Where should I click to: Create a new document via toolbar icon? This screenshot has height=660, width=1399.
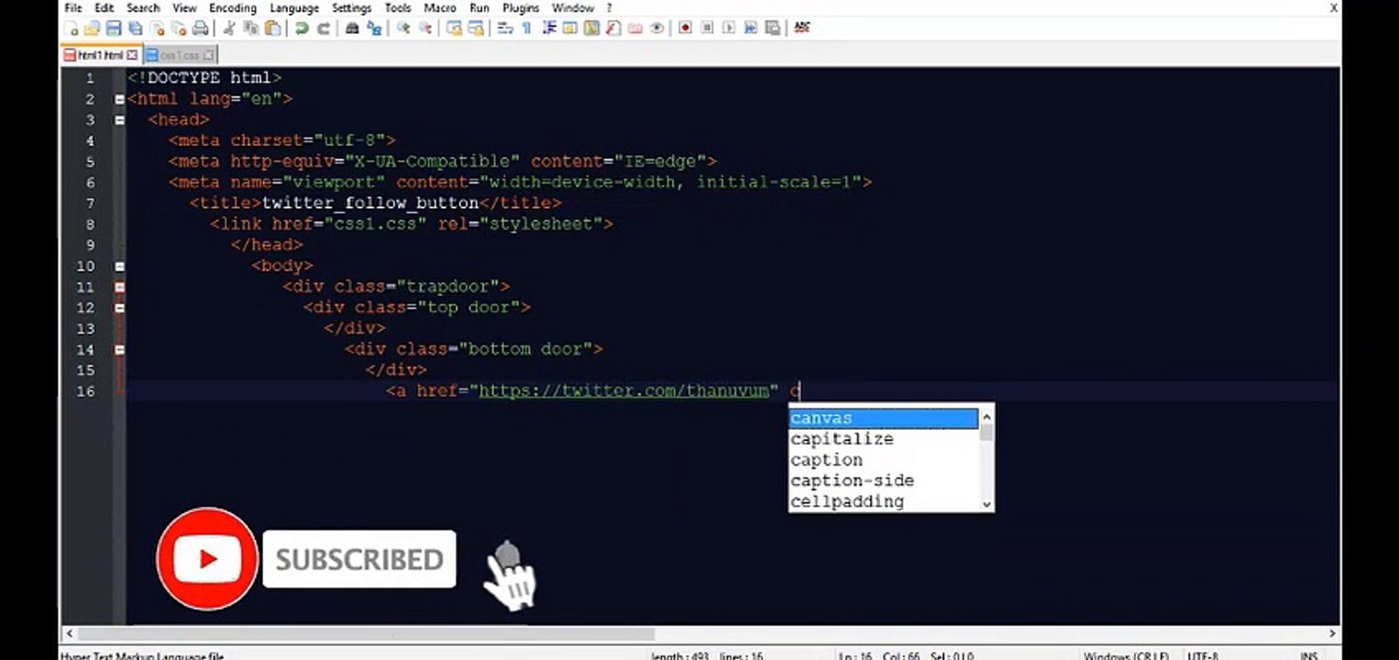click(x=72, y=28)
